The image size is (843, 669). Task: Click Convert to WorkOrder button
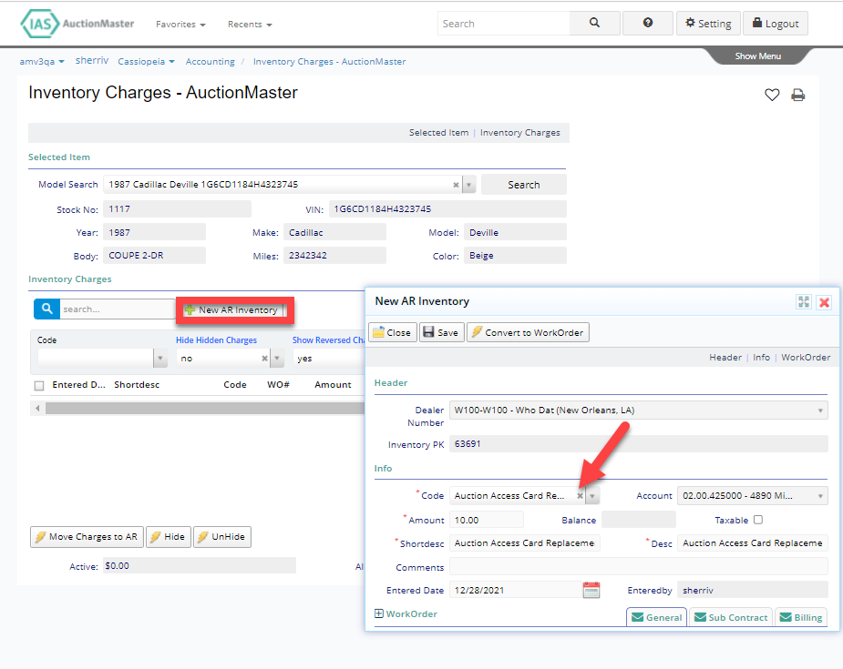pyautogui.click(x=528, y=332)
